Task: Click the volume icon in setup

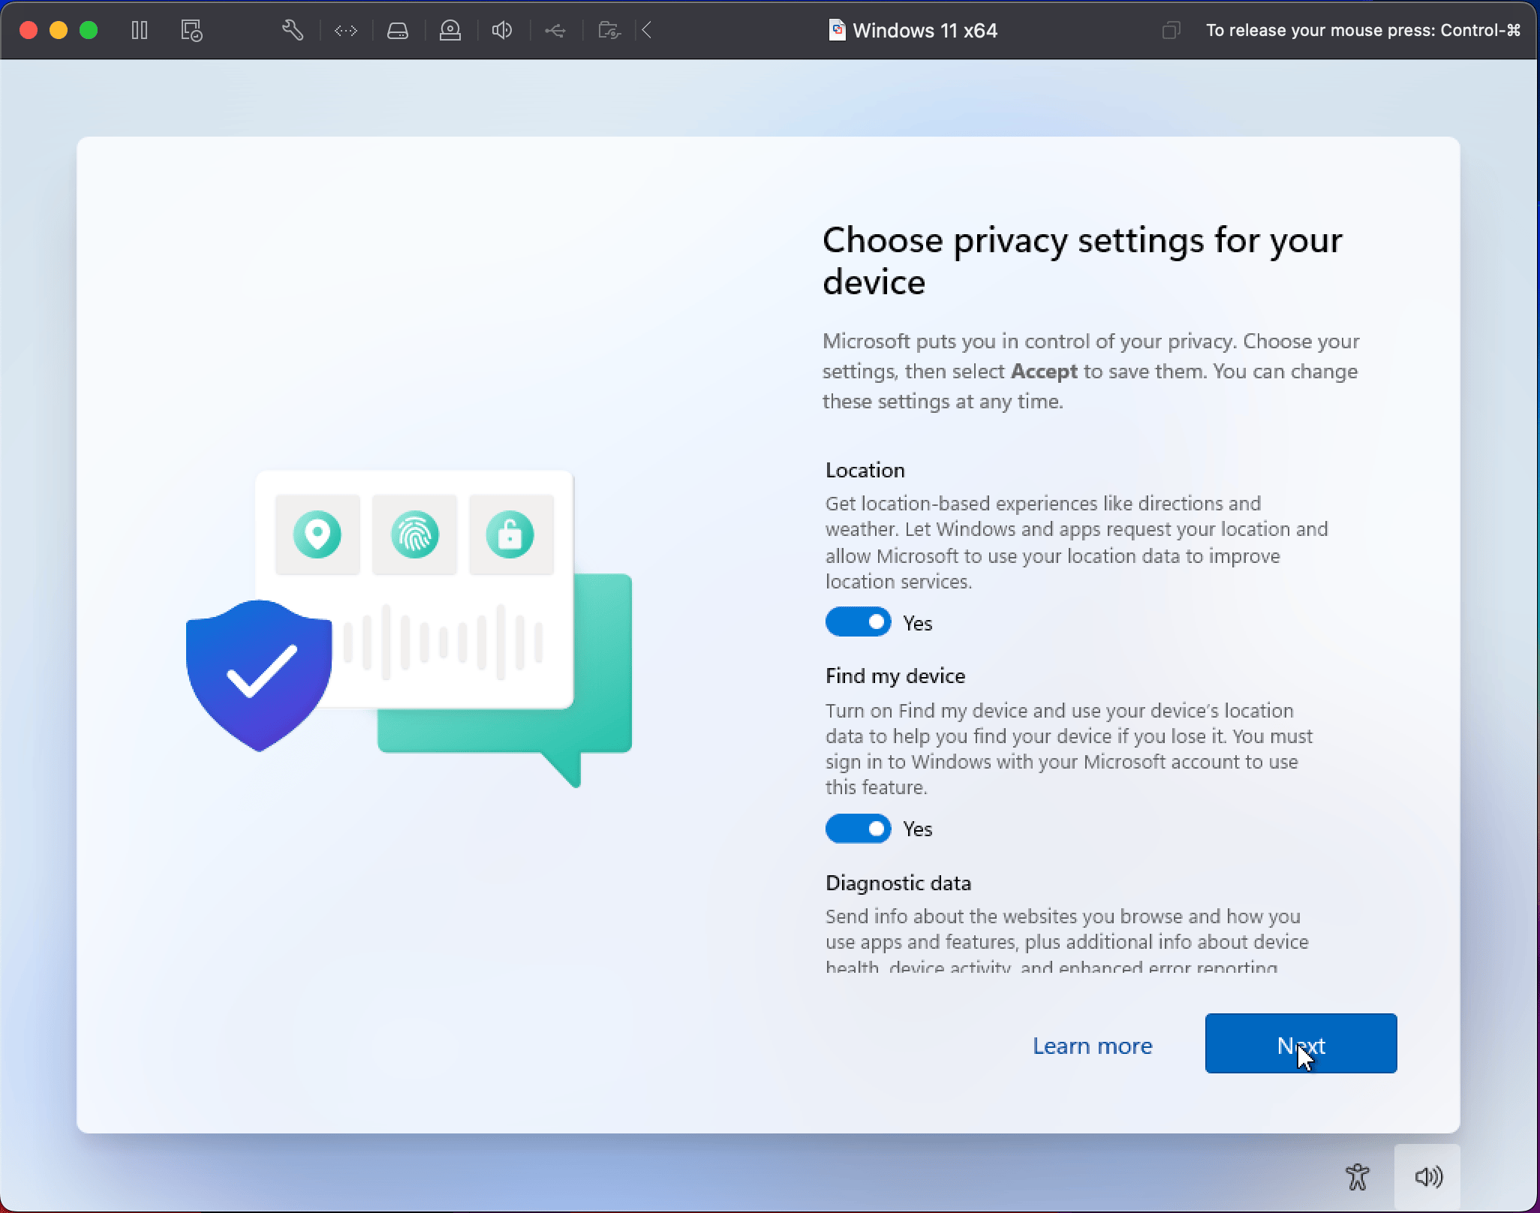Action: coord(1428,1176)
